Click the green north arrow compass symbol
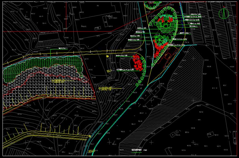This screenshot has height=158, width=239. [x=224, y=13]
